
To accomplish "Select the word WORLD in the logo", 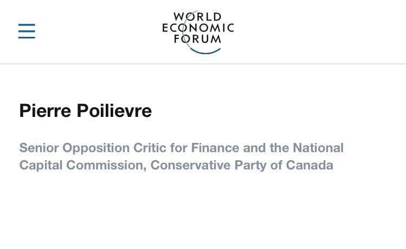I will pos(197,17).
